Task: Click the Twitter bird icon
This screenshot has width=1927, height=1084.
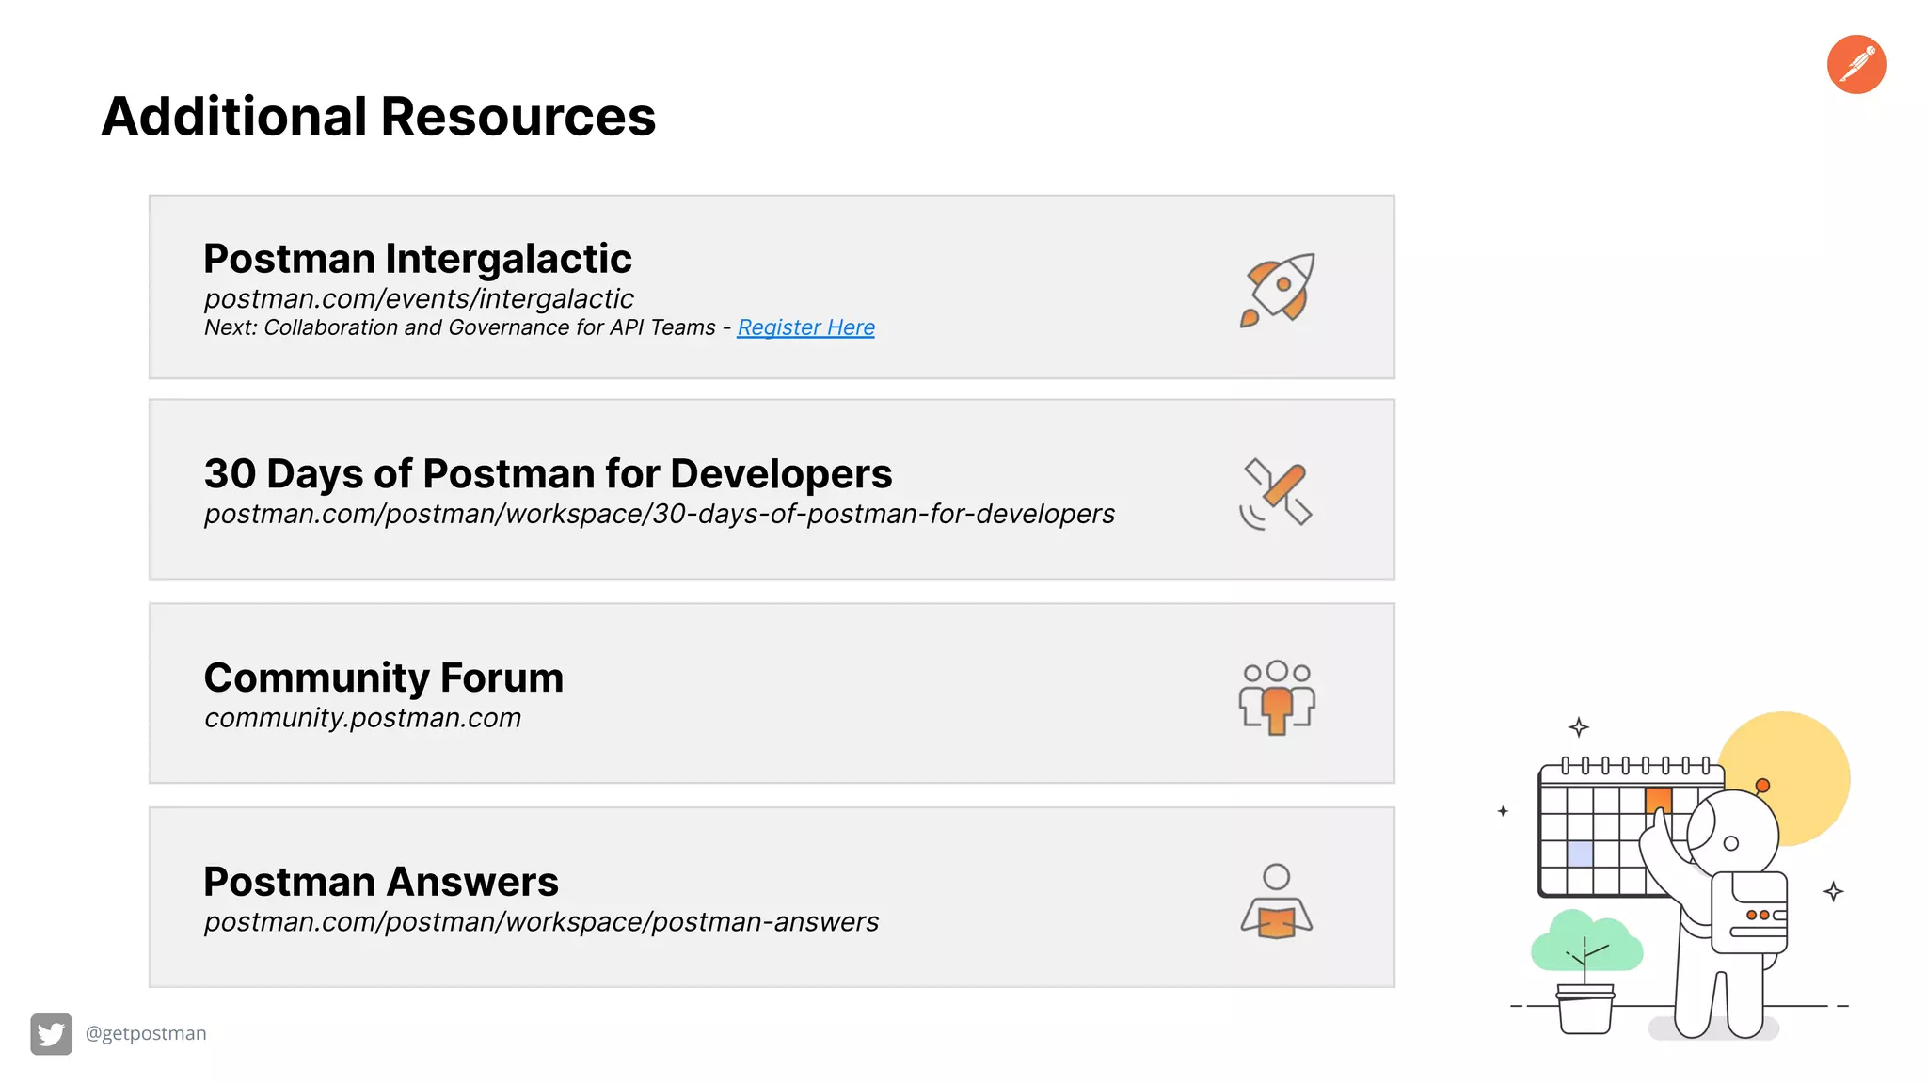Action: point(51,1033)
